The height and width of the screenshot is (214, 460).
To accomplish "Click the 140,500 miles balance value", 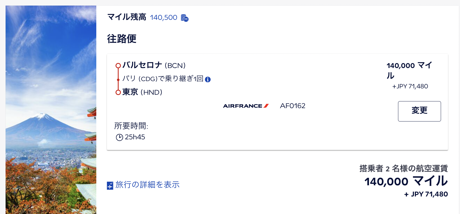I will coord(164,18).
